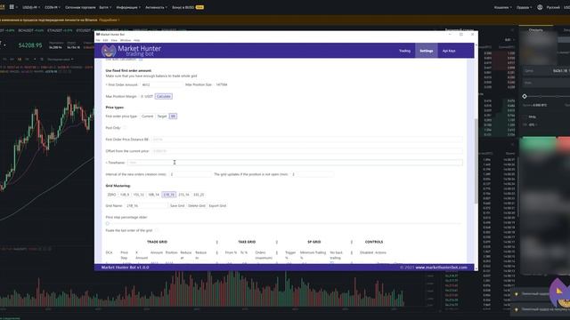Select the 333_25 grid preset
Screen dimensions: 570x320
point(199,195)
